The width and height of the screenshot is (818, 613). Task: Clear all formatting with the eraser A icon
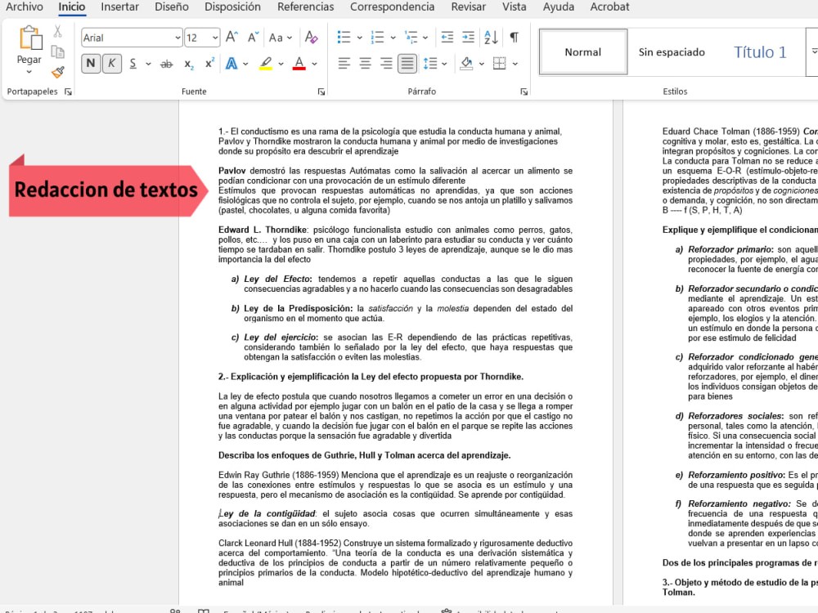click(x=312, y=38)
